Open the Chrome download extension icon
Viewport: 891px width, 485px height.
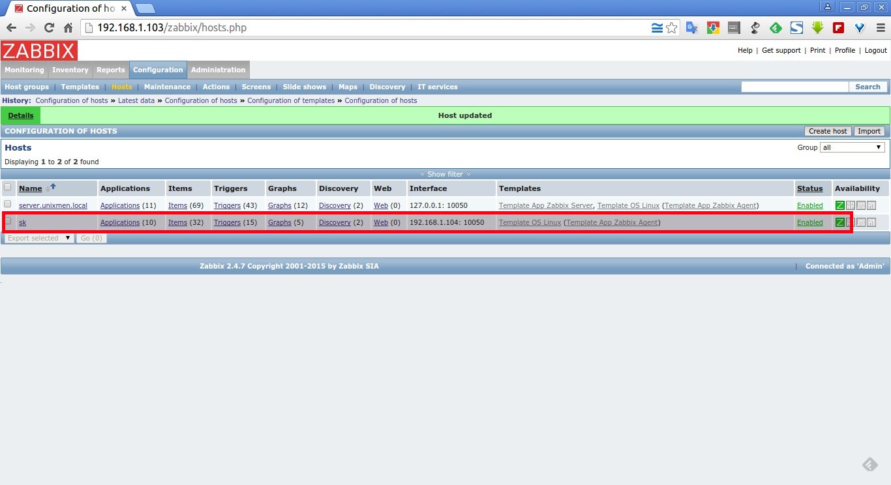[713, 27]
